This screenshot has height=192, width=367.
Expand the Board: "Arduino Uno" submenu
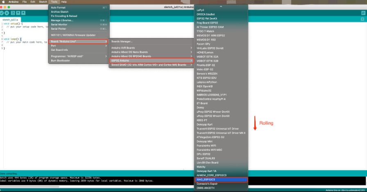79,42
